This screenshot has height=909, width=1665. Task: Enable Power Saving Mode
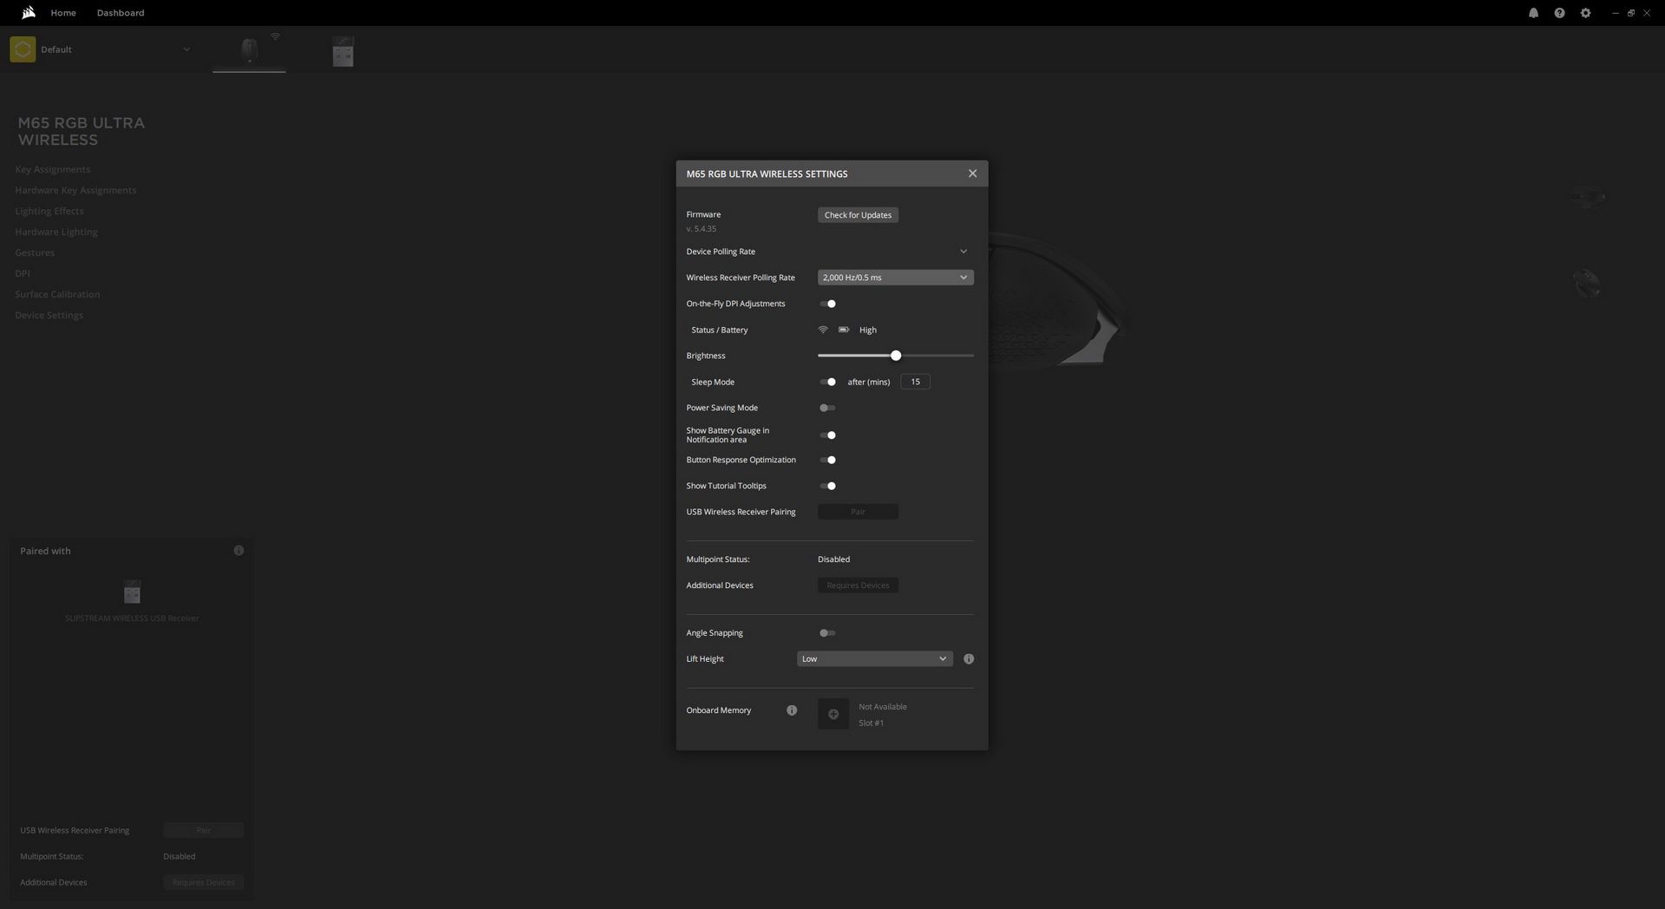tap(828, 408)
